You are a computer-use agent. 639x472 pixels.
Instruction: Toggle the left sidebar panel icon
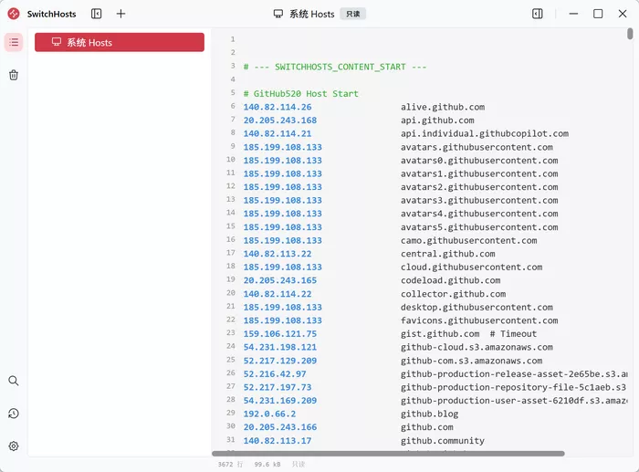(96, 14)
